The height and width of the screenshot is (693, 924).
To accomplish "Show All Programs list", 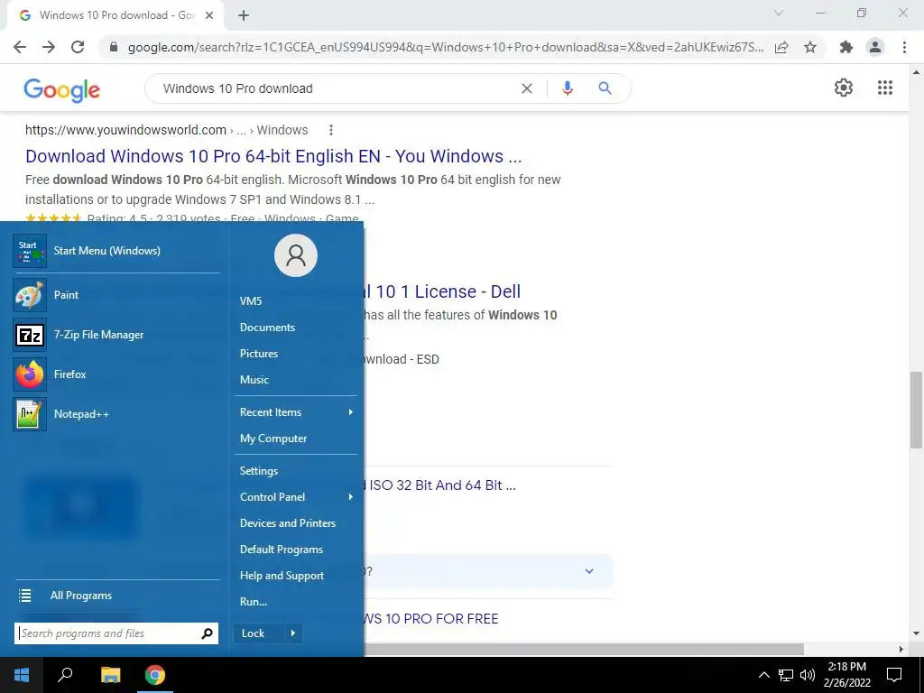I will pos(116,596).
